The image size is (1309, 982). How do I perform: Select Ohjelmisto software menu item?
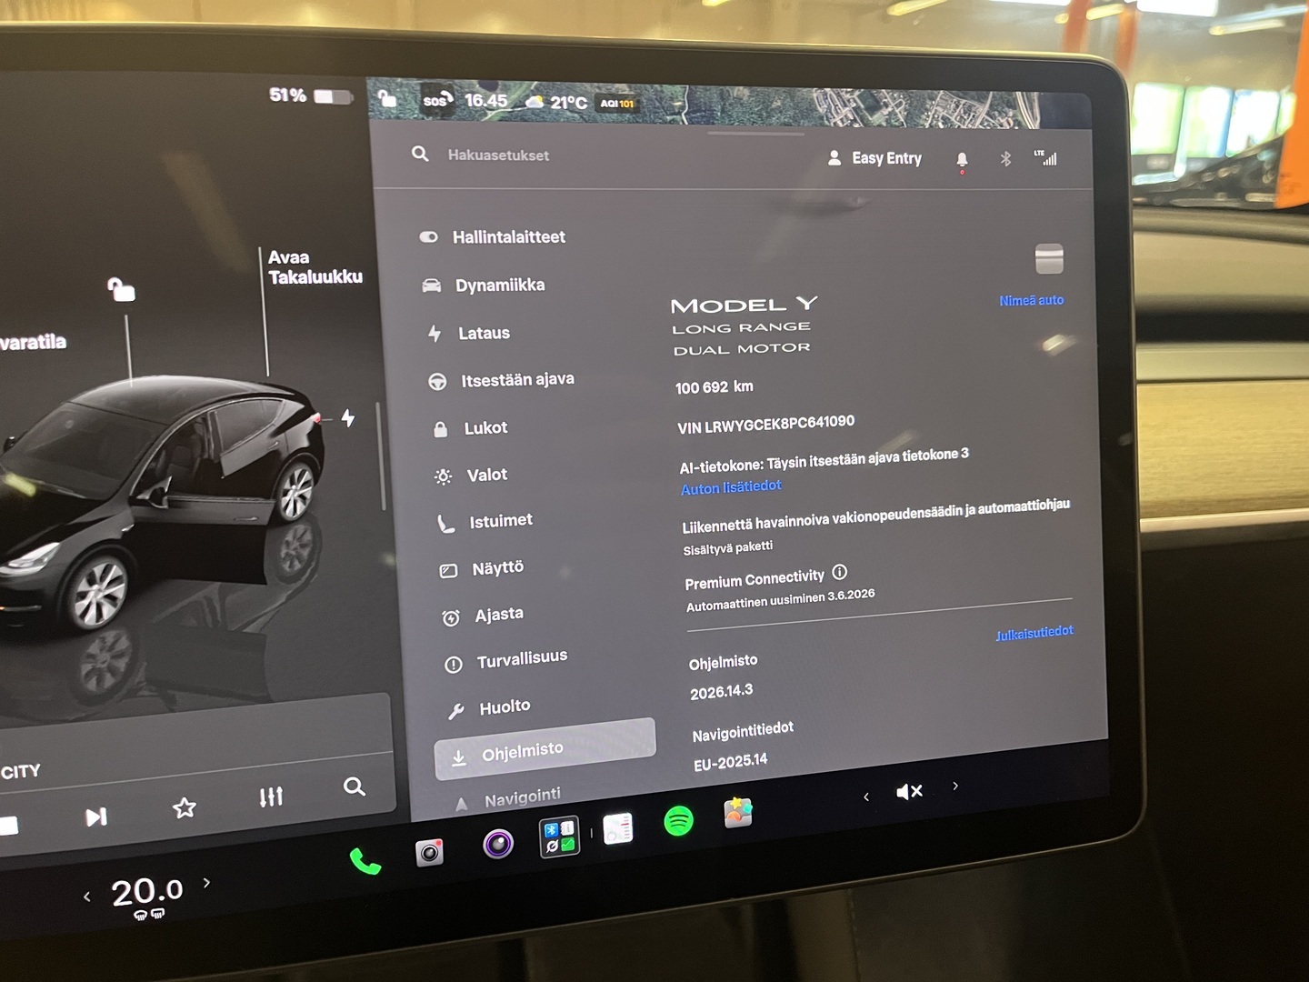[x=545, y=749]
